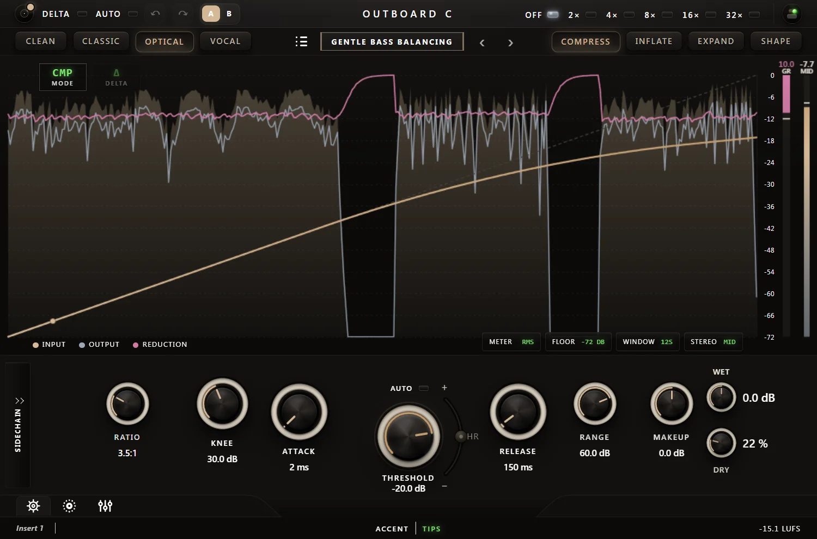The height and width of the screenshot is (539, 817).
Task: Click the RANGE knob
Action: (x=595, y=404)
